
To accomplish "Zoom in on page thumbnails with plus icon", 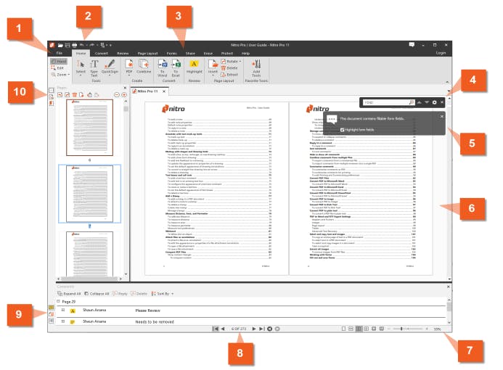I will tap(124, 95).
